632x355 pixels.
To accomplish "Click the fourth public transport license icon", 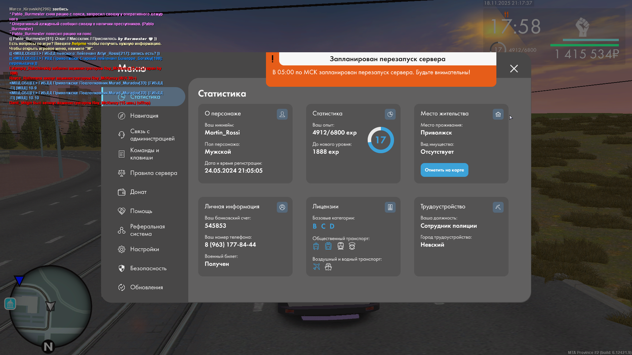I will 352,246.
